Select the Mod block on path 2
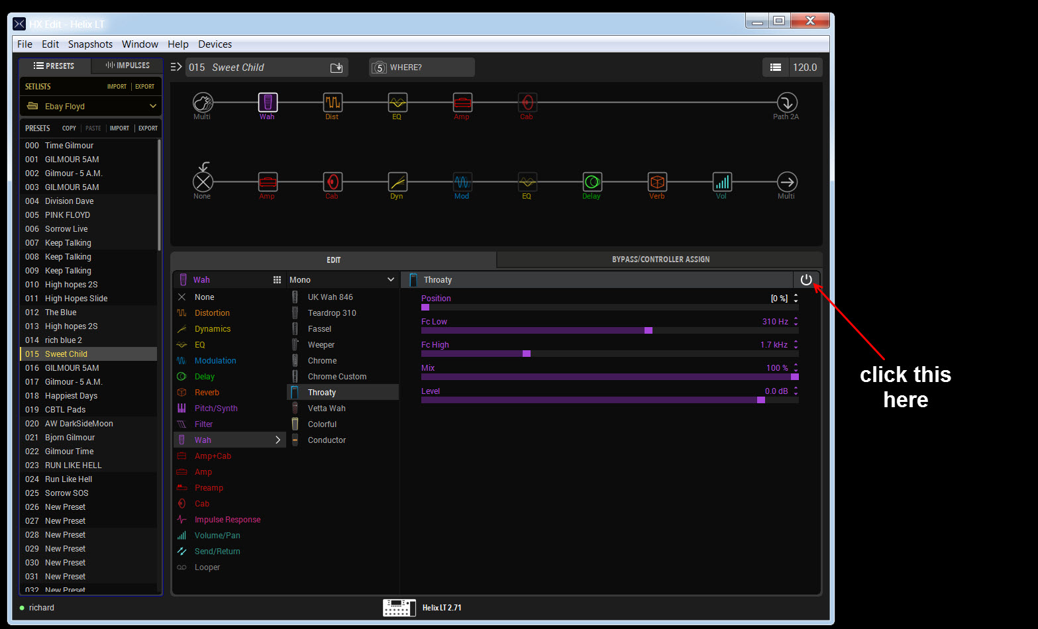1038x629 pixels. pyautogui.click(x=462, y=181)
